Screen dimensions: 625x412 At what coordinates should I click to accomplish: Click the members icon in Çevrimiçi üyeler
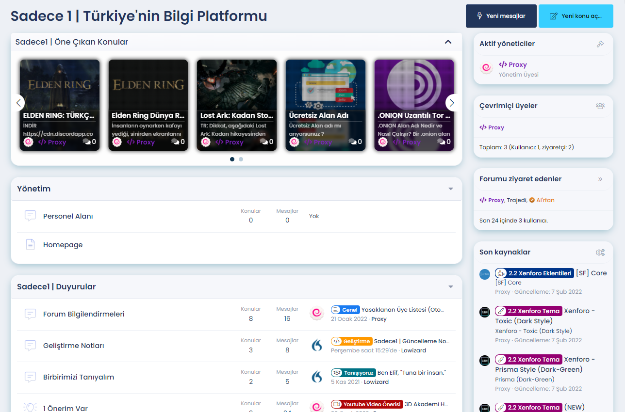[600, 106]
